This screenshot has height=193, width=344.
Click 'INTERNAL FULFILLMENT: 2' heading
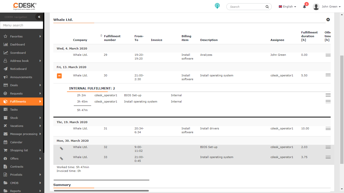tap(92, 88)
